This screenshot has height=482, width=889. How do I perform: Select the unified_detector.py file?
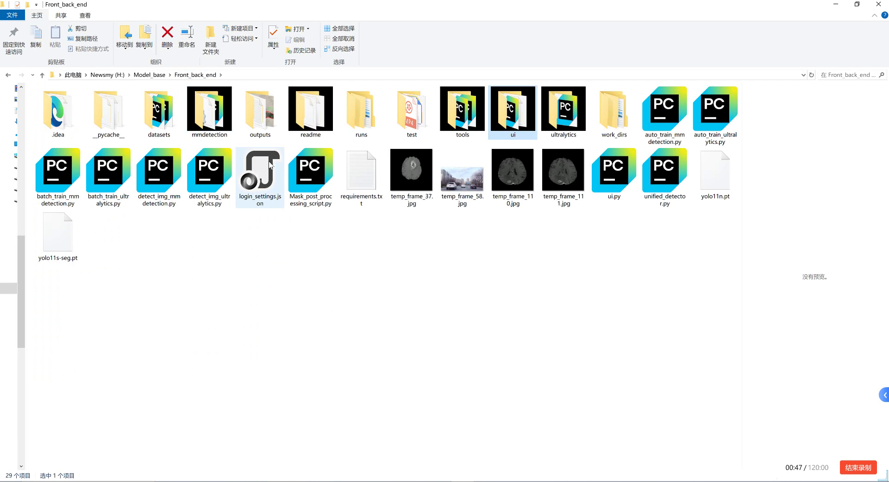coord(664,177)
